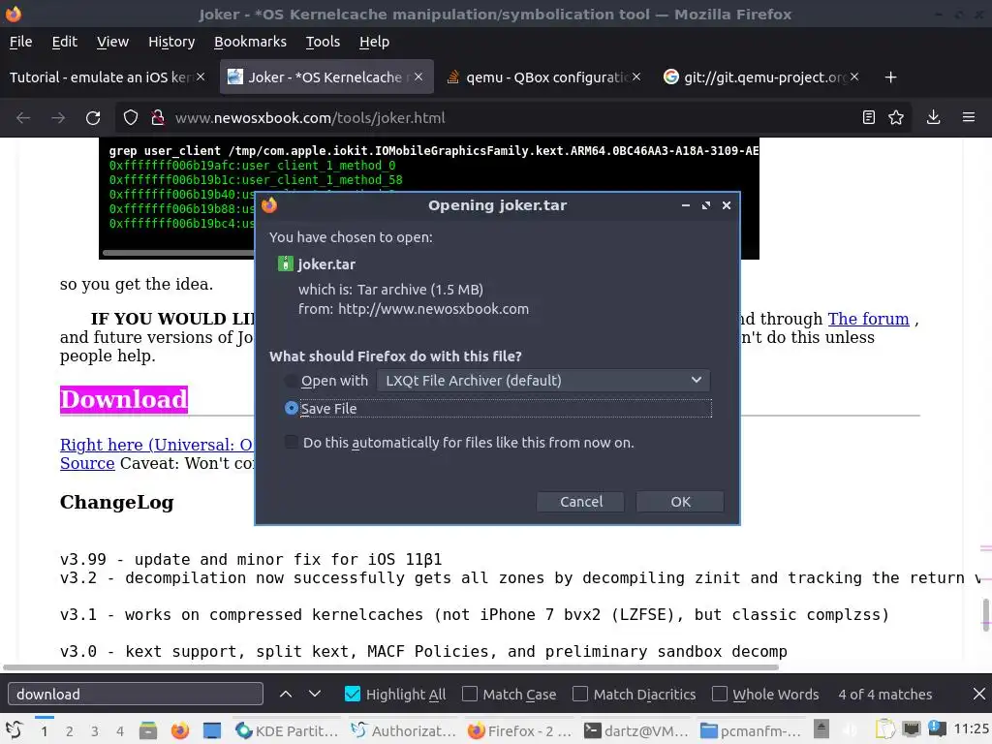Image resolution: width=992 pixels, height=744 pixels.
Task: Open the tracking protection shield icon
Action: (x=131, y=117)
